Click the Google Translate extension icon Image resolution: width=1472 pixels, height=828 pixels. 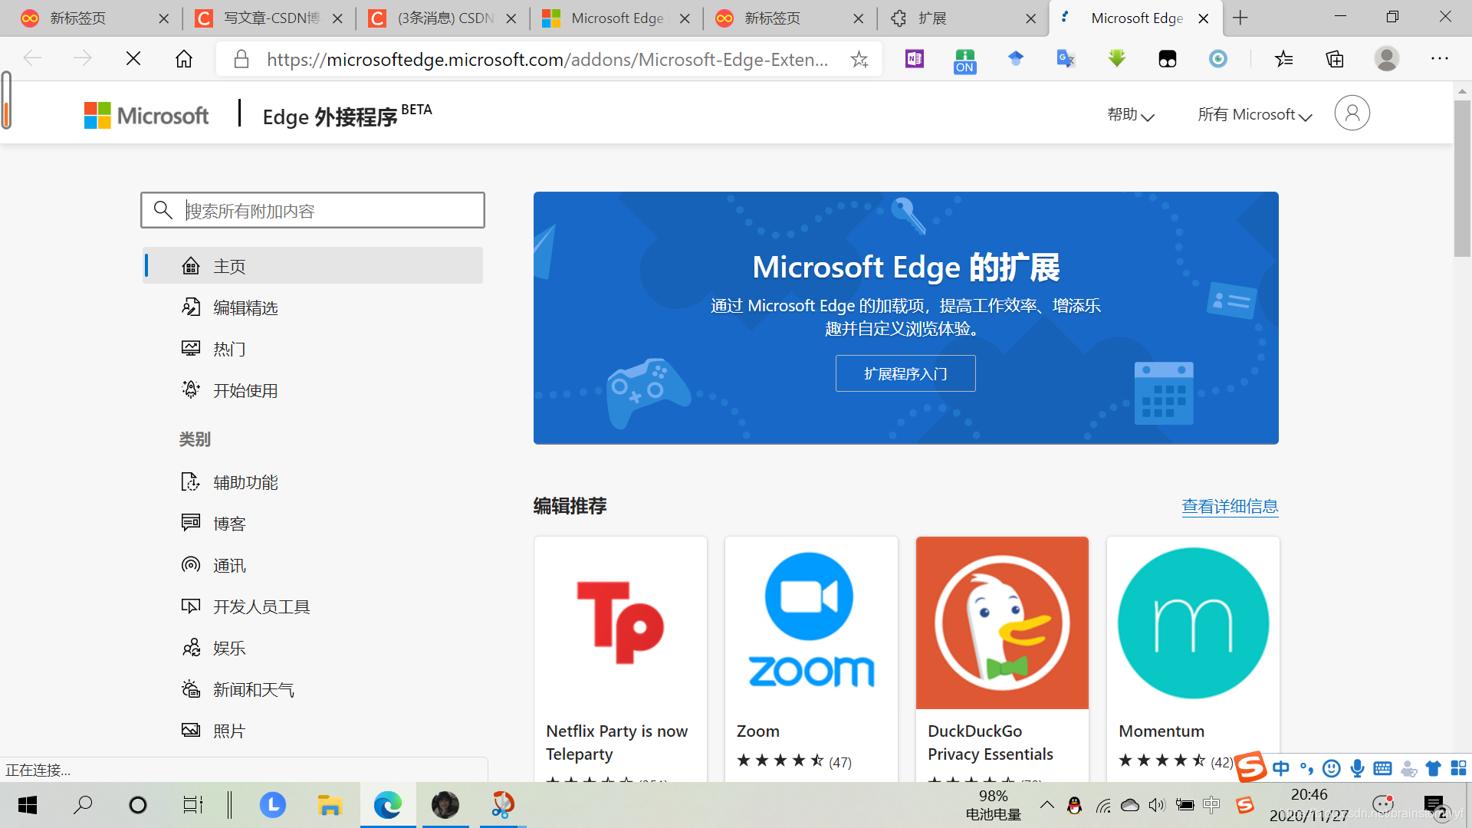tap(1066, 59)
